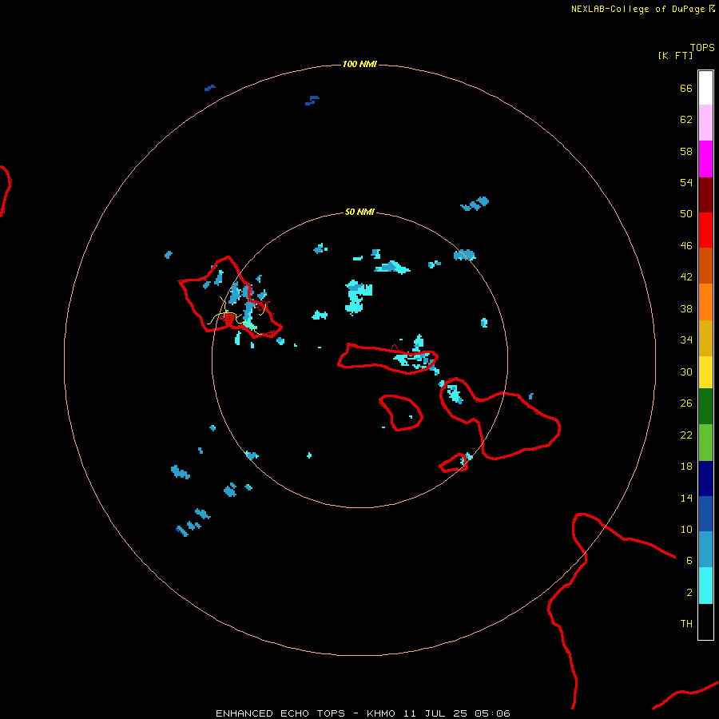The height and width of the screenshot is (719, 719).
Task: Click the light green legend swatch
Action: point(705,443)
